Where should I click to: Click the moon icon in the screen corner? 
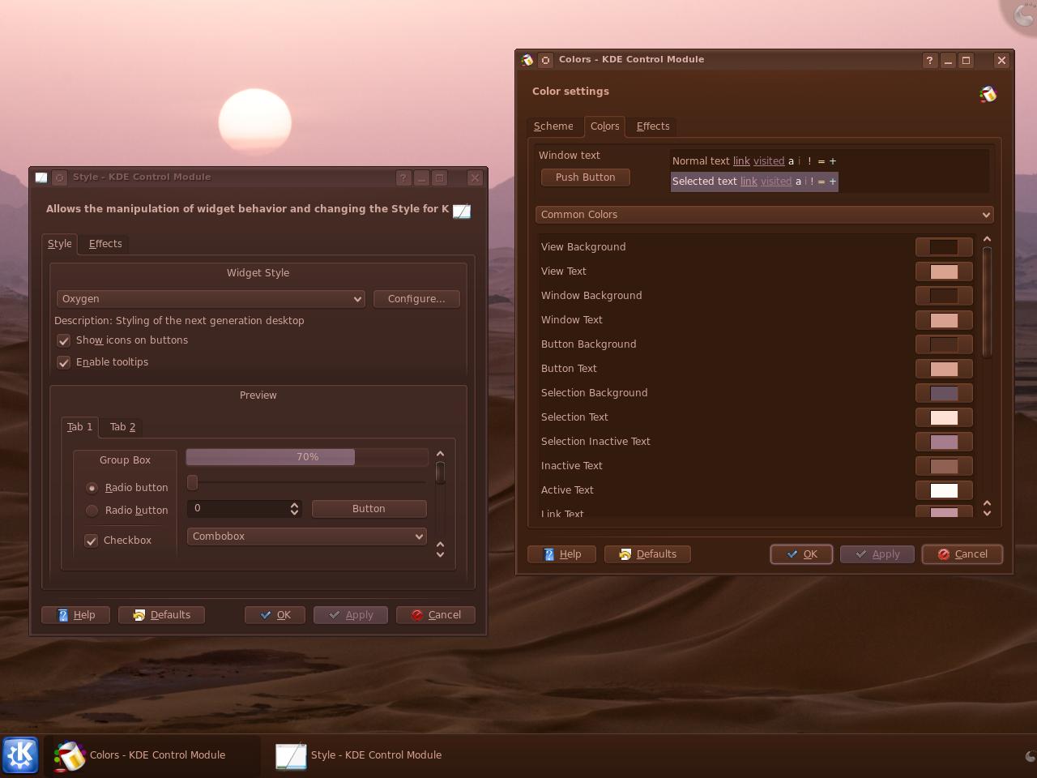(x=1022, y=15)
